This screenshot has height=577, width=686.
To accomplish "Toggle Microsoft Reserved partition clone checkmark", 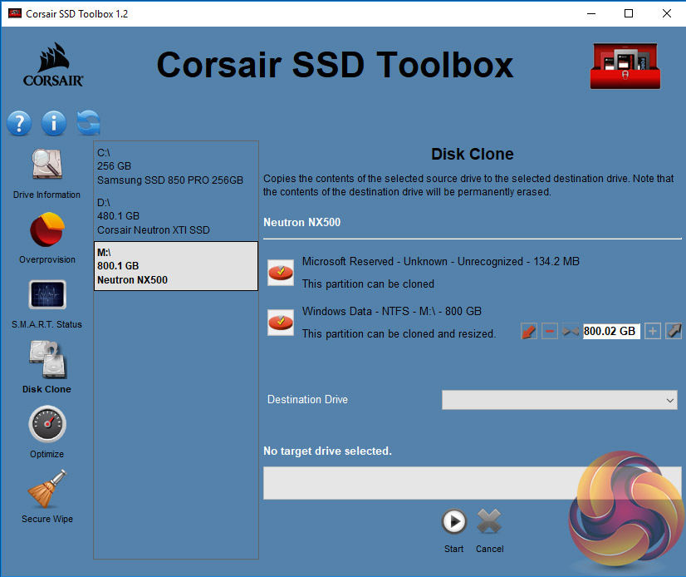I will [281, 272].
